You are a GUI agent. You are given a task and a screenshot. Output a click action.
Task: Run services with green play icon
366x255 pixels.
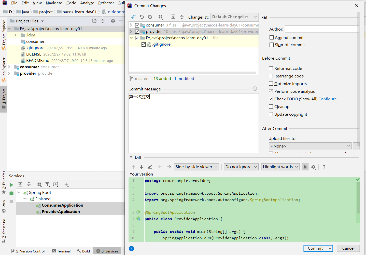pos(11,185)
